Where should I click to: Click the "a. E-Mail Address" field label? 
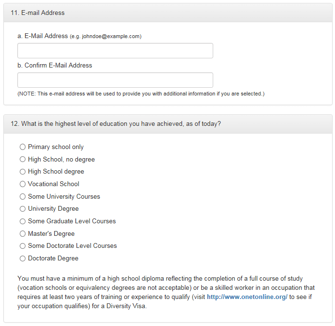pos(42,36)
